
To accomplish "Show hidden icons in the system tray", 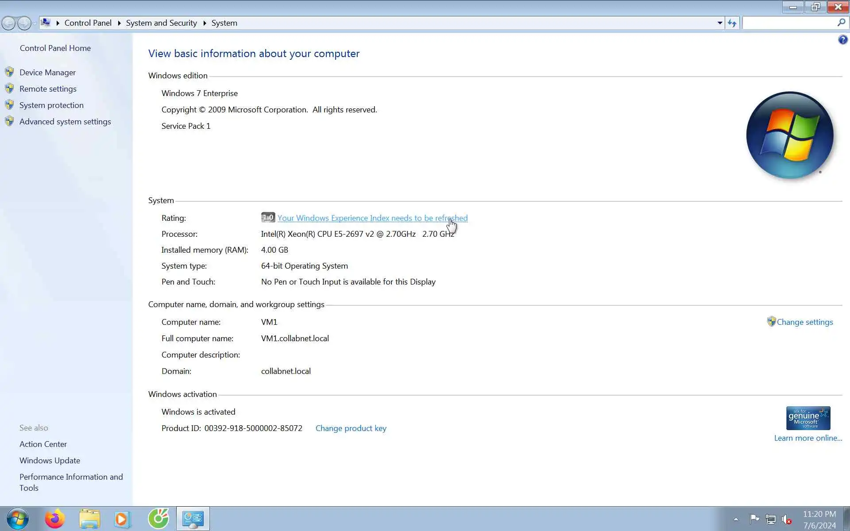I will coord(736,519).
